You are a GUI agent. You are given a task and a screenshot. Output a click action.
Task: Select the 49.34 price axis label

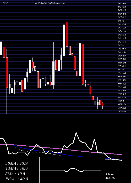(122, 62)
